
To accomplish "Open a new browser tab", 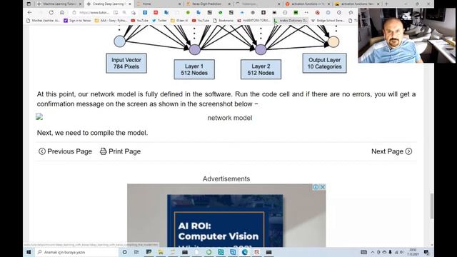I will point(386,4).
